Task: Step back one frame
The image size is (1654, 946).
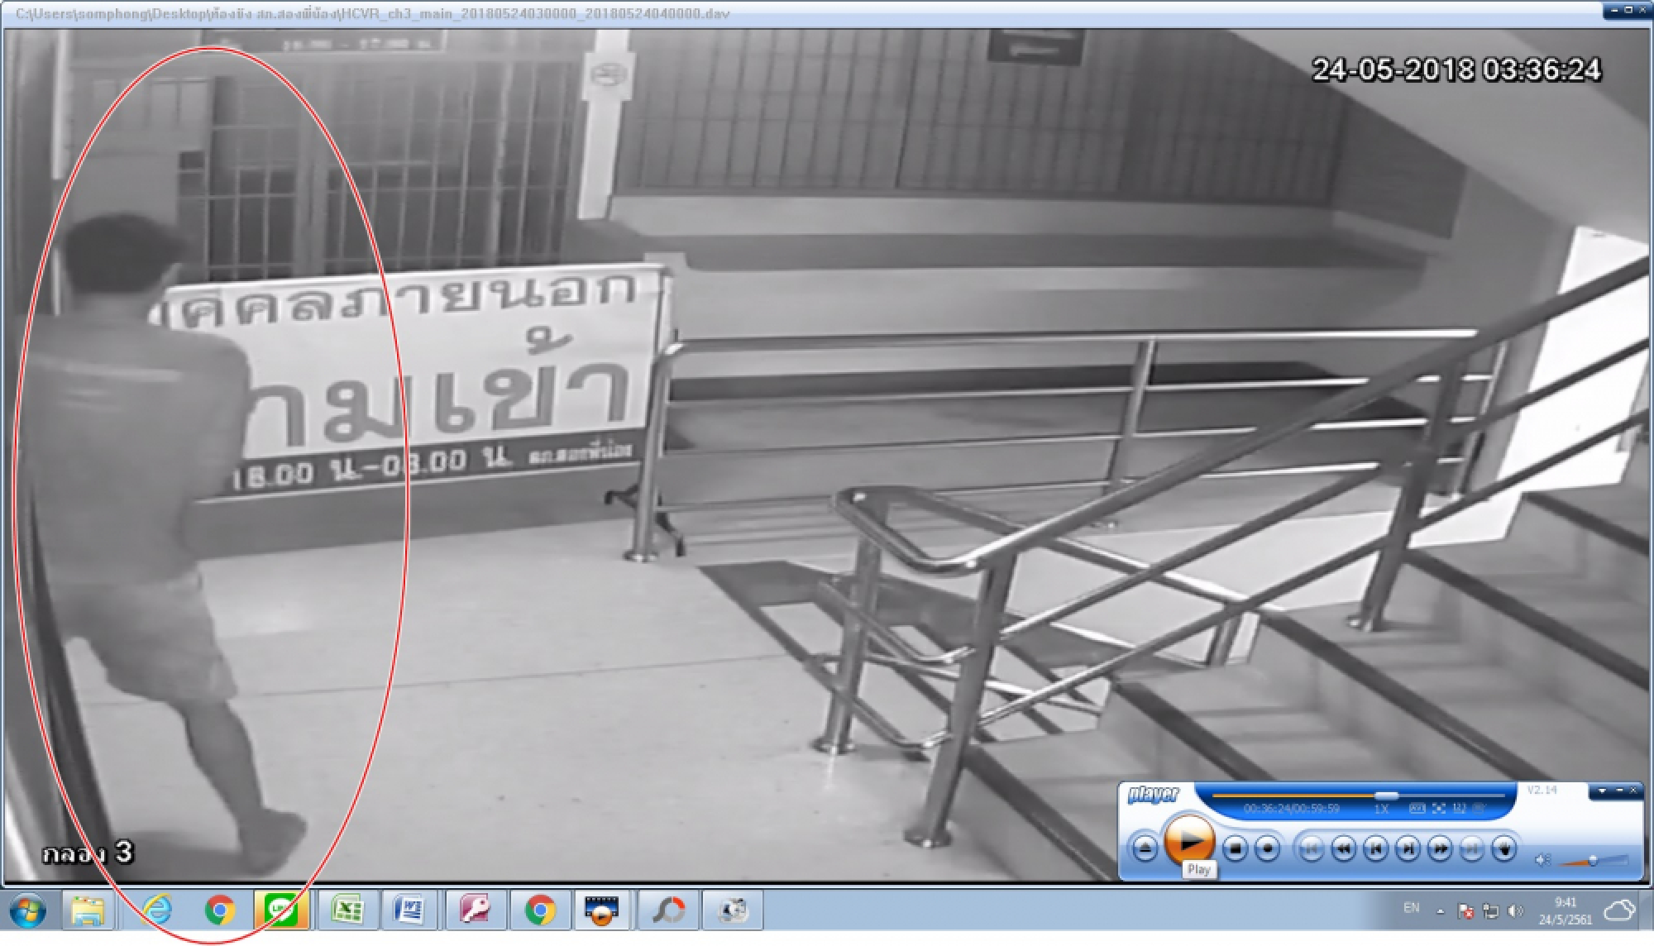Action: (x=1375, y=848)
